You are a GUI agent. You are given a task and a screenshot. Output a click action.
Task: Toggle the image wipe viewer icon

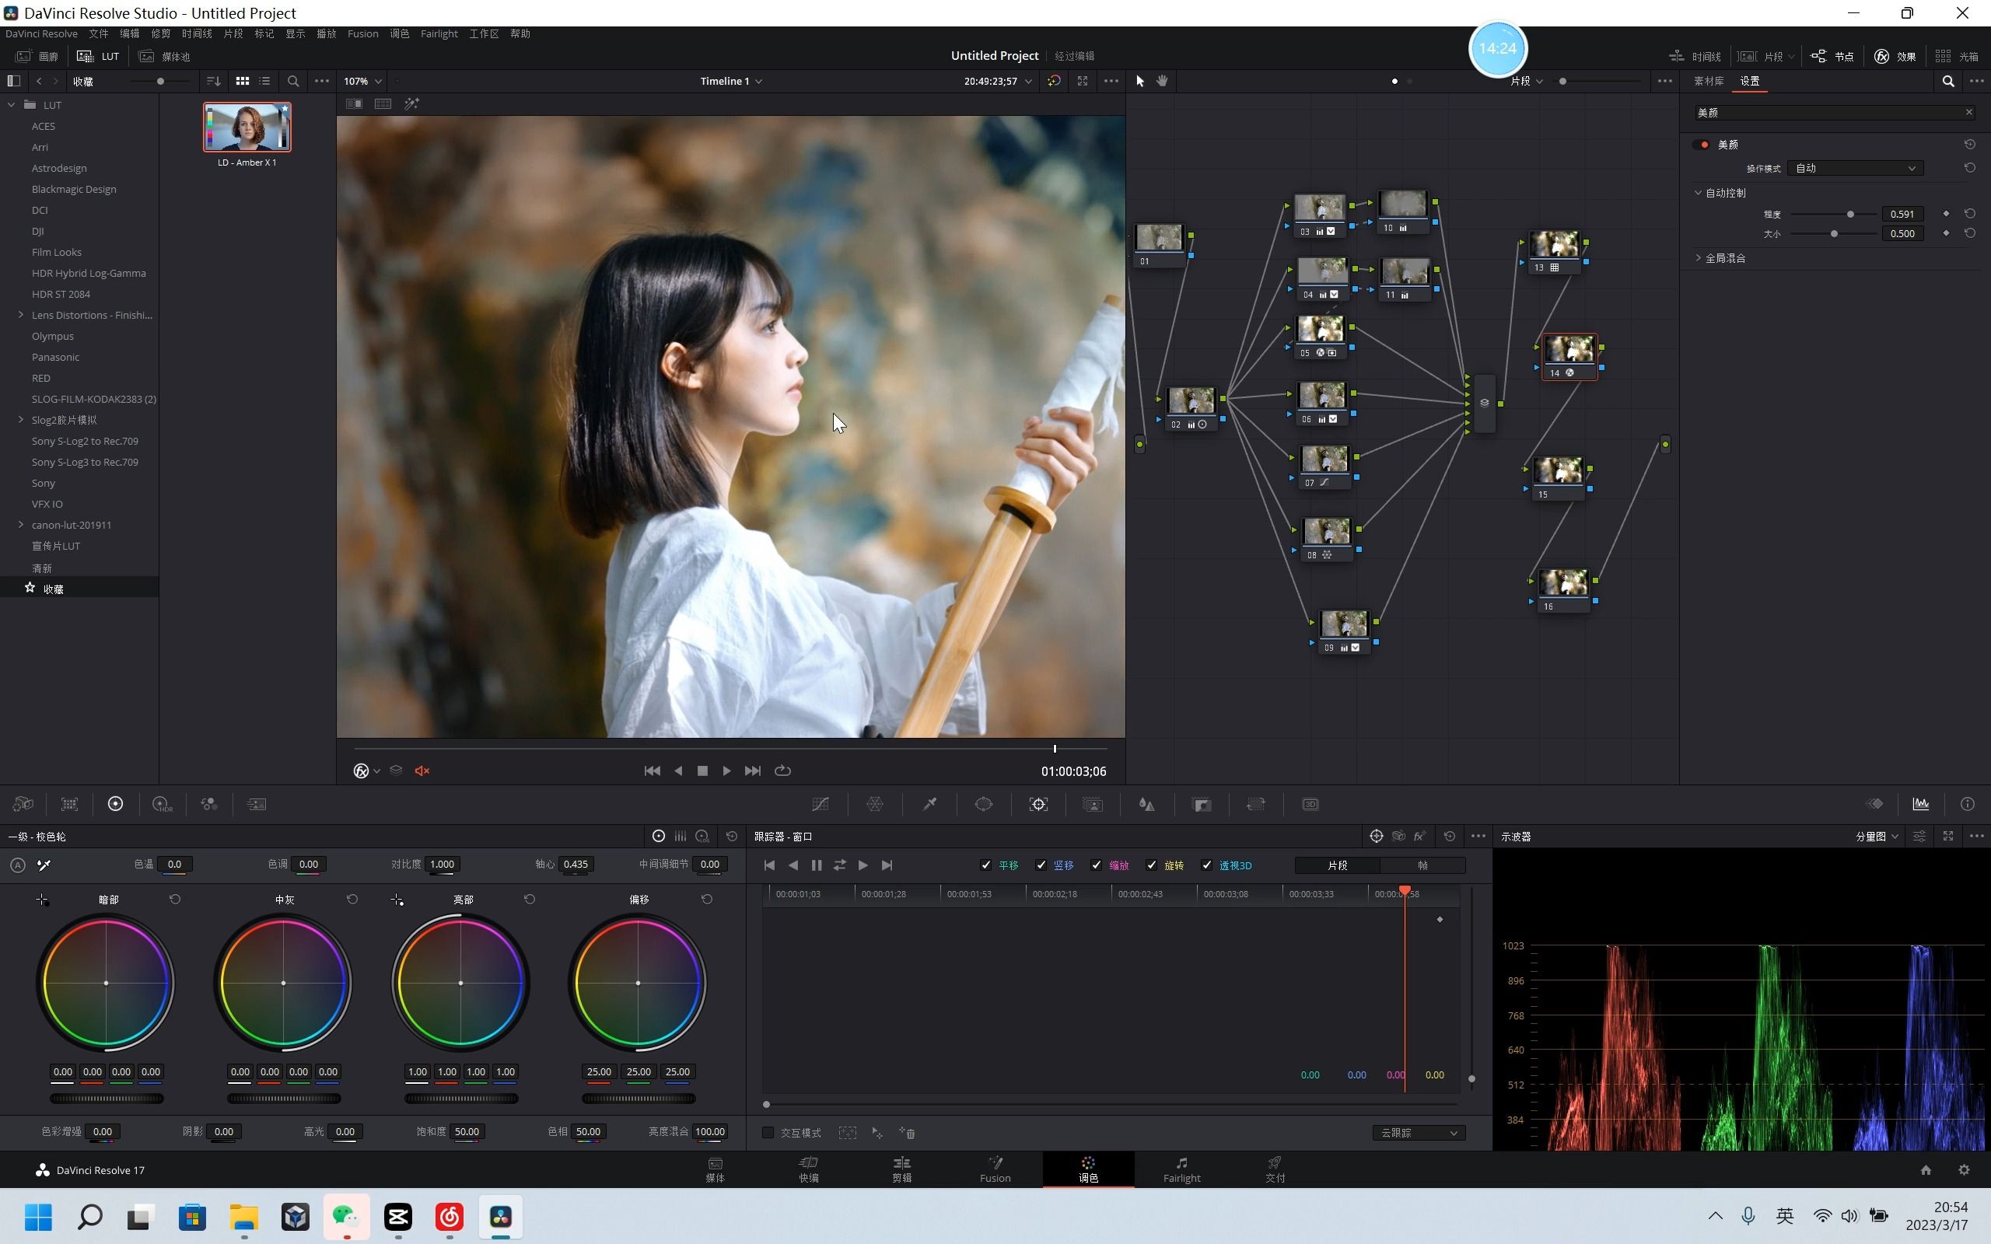tap(354, 103)
